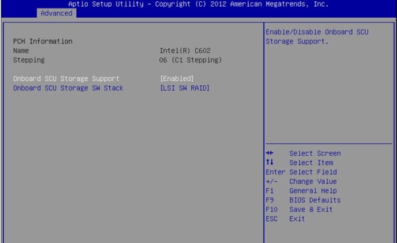Click the F1 General Help hint
Image resolution: width=397 pixels, height=243 pixels.
click(301, 191)
